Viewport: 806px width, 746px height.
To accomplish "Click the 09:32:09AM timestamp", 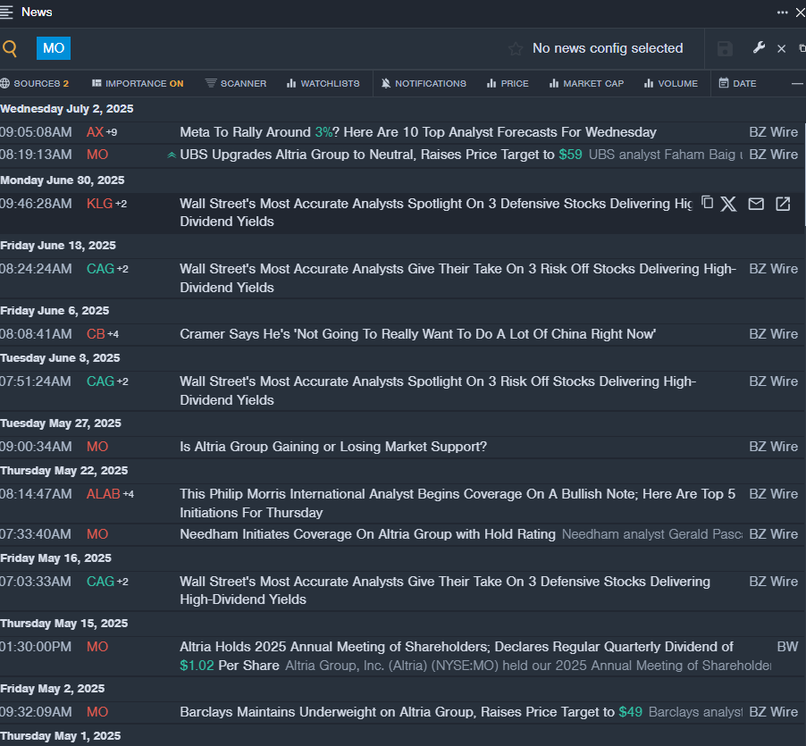I will 36,712.
